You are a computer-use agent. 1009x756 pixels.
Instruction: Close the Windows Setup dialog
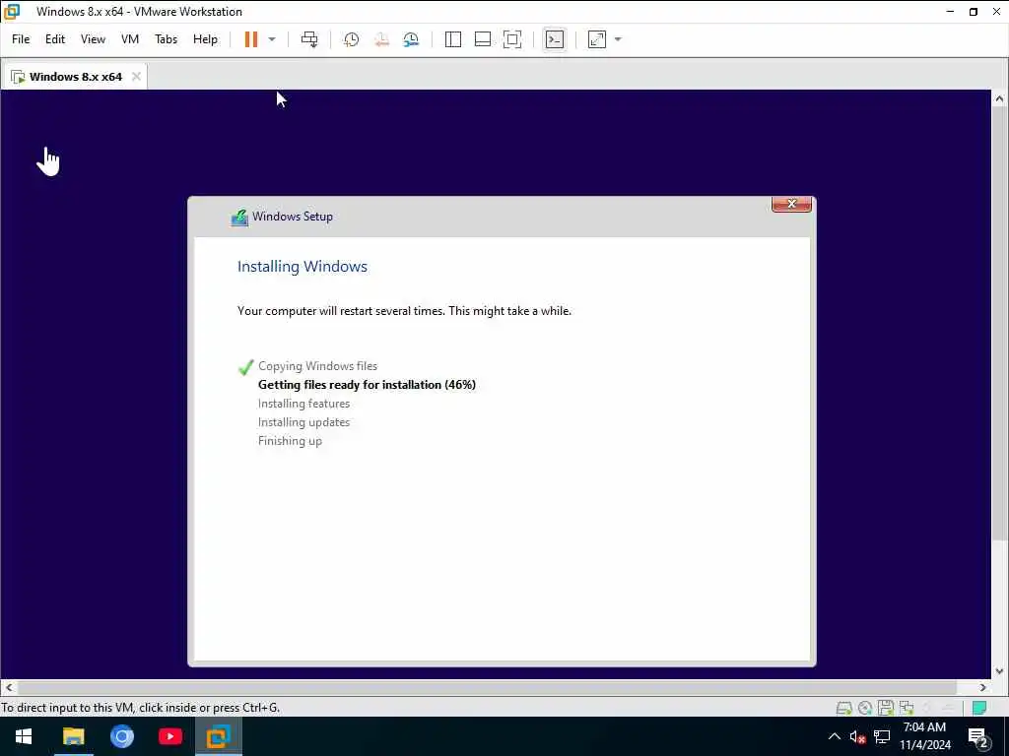tap(791, 204)
